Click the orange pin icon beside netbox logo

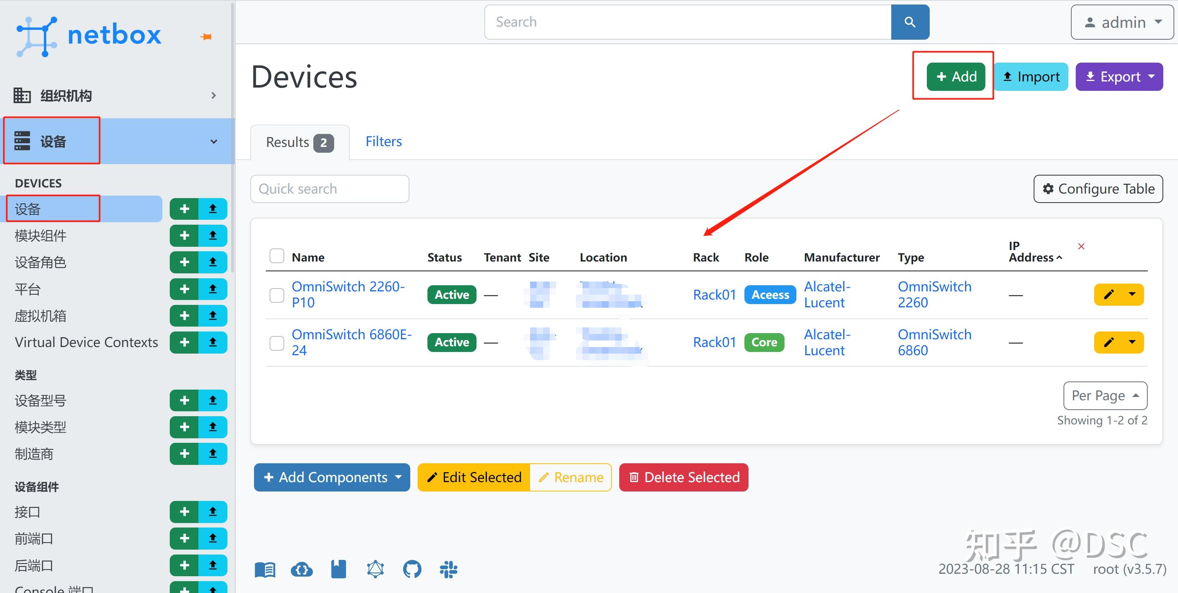tap(206, 36)
